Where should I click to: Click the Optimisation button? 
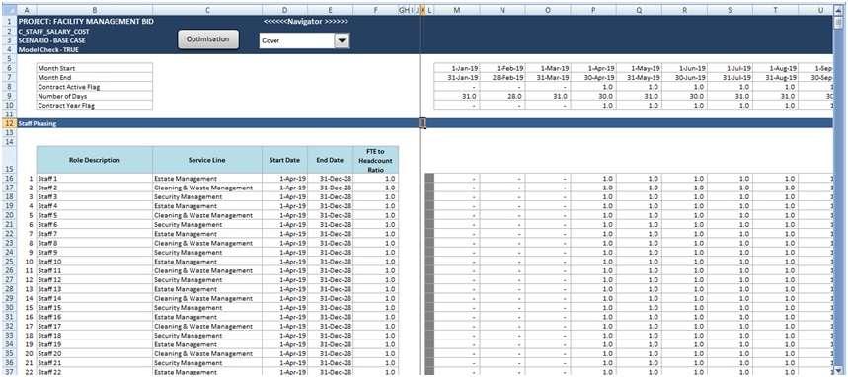tap(208, 39)
